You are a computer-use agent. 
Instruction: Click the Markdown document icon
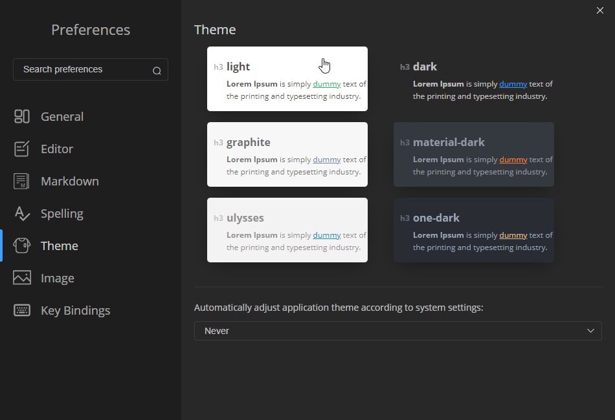[22, 181]
